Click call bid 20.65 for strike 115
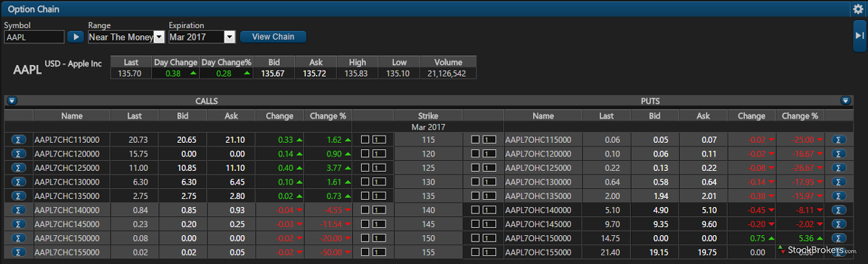Image resolution: width=868 pixels, height=264 pixels. point(187,140)
